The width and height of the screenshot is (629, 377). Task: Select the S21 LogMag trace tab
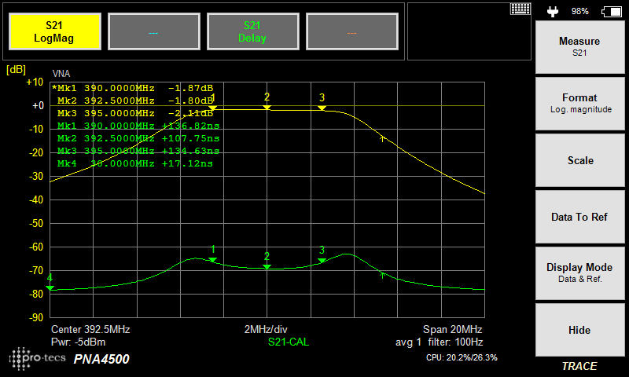pos(54,32)
